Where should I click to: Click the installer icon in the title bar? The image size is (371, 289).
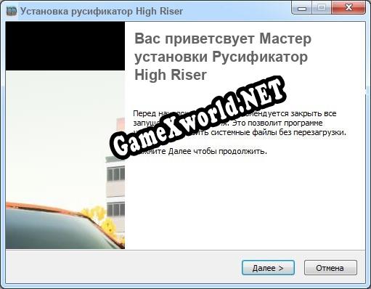[x=12, y=11]
